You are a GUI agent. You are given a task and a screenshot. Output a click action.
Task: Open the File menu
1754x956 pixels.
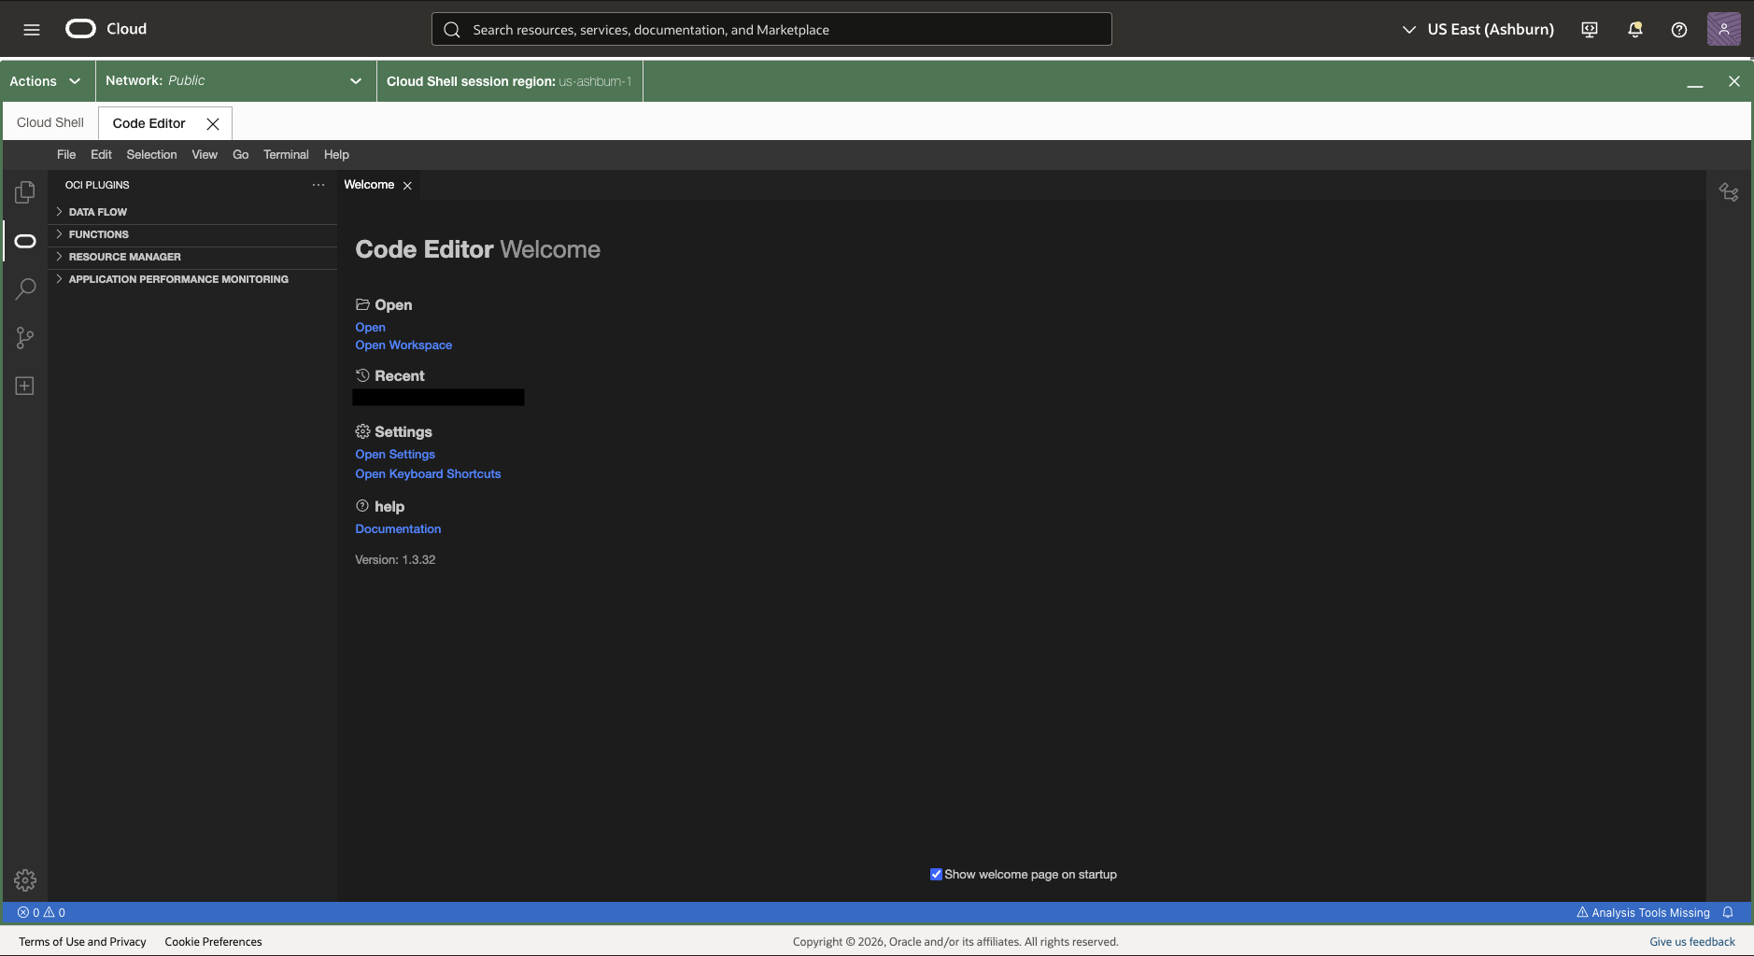[66, 155]
